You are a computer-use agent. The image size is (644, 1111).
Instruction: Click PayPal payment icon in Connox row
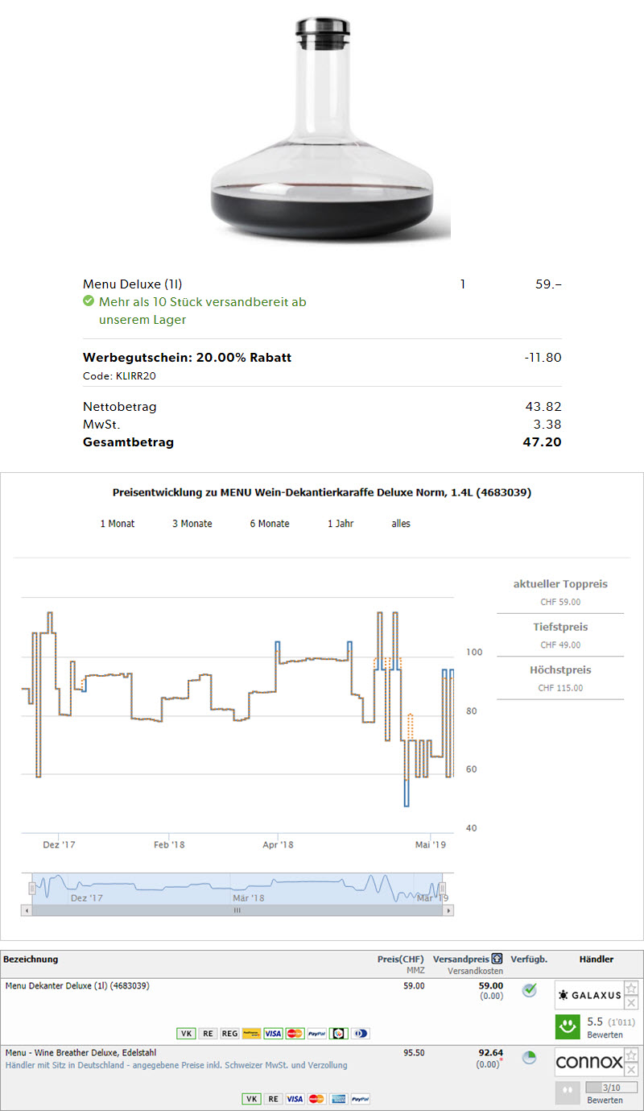[x=360, y=1099]
